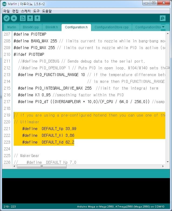172x211 pixels.
Task: Open the 편집 menu
Action: pyautogui.click(x=15, y=11)
